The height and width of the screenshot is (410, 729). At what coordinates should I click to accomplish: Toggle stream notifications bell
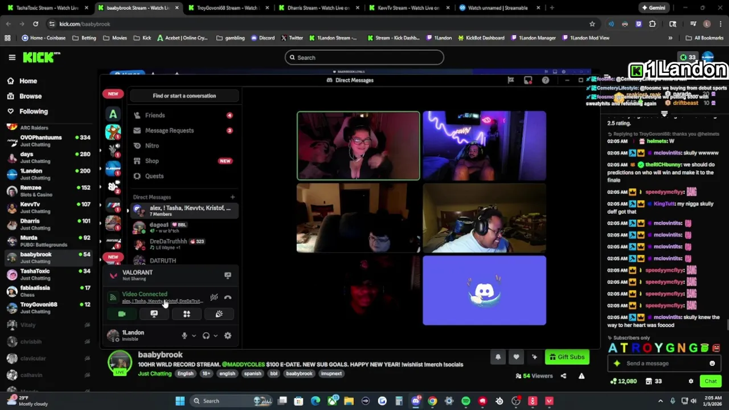[498, 357]
